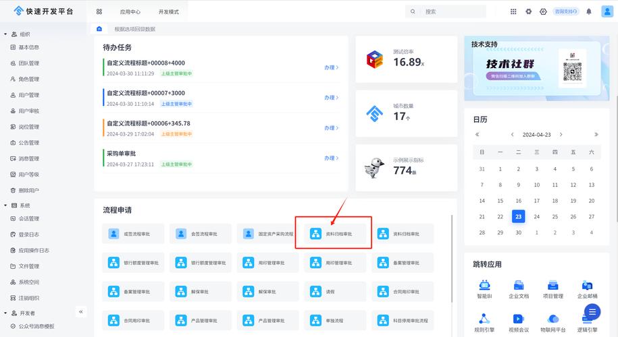
Task: Click the nine-dot apps grid icon
Action: (513, 11)
